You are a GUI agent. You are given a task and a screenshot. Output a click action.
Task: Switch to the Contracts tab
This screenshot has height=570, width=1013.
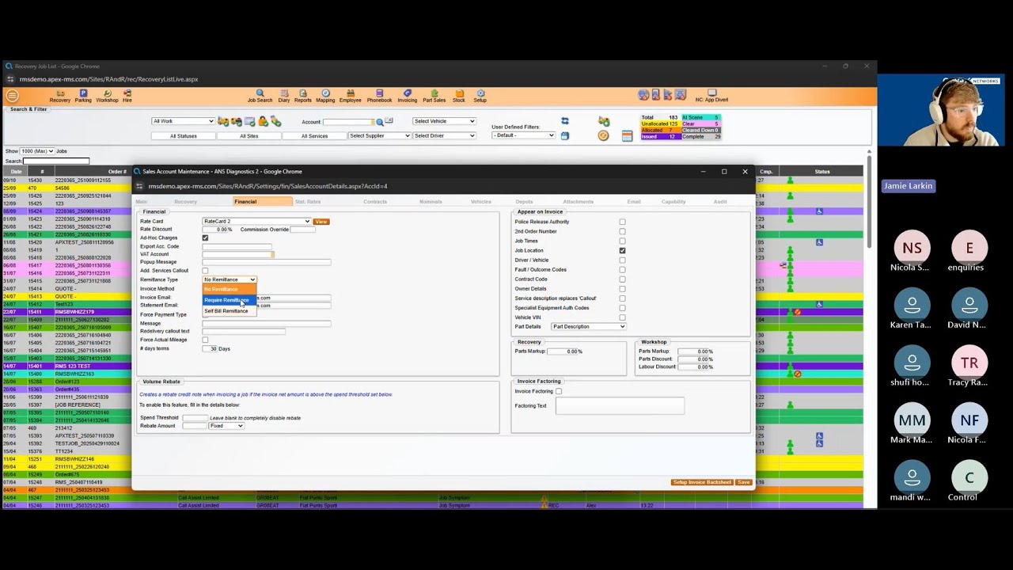[x=375, y=202]
